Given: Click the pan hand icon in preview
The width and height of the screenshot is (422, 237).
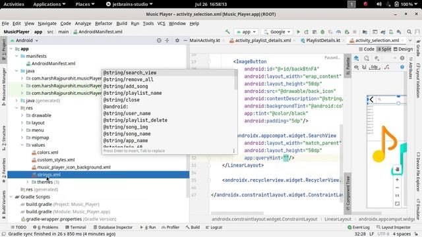Looking at the screenshot, I should pyautogui.click(x=397, y=169).
